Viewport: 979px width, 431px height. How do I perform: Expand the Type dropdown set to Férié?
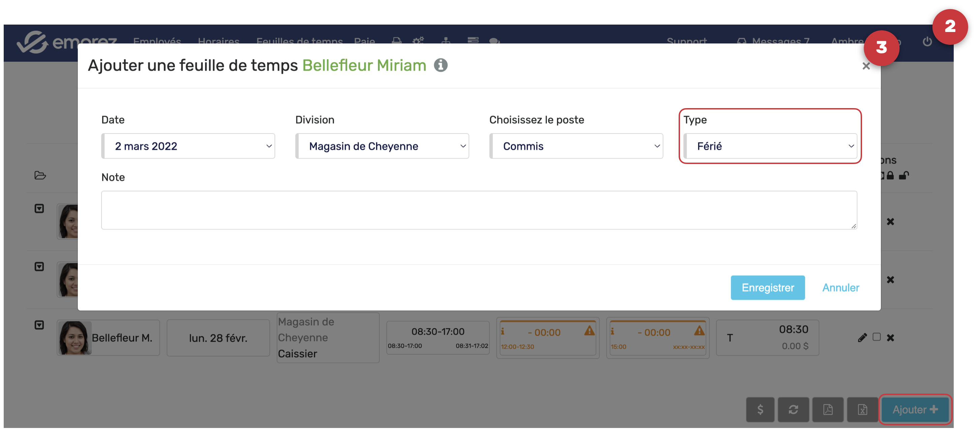(770, 146)
